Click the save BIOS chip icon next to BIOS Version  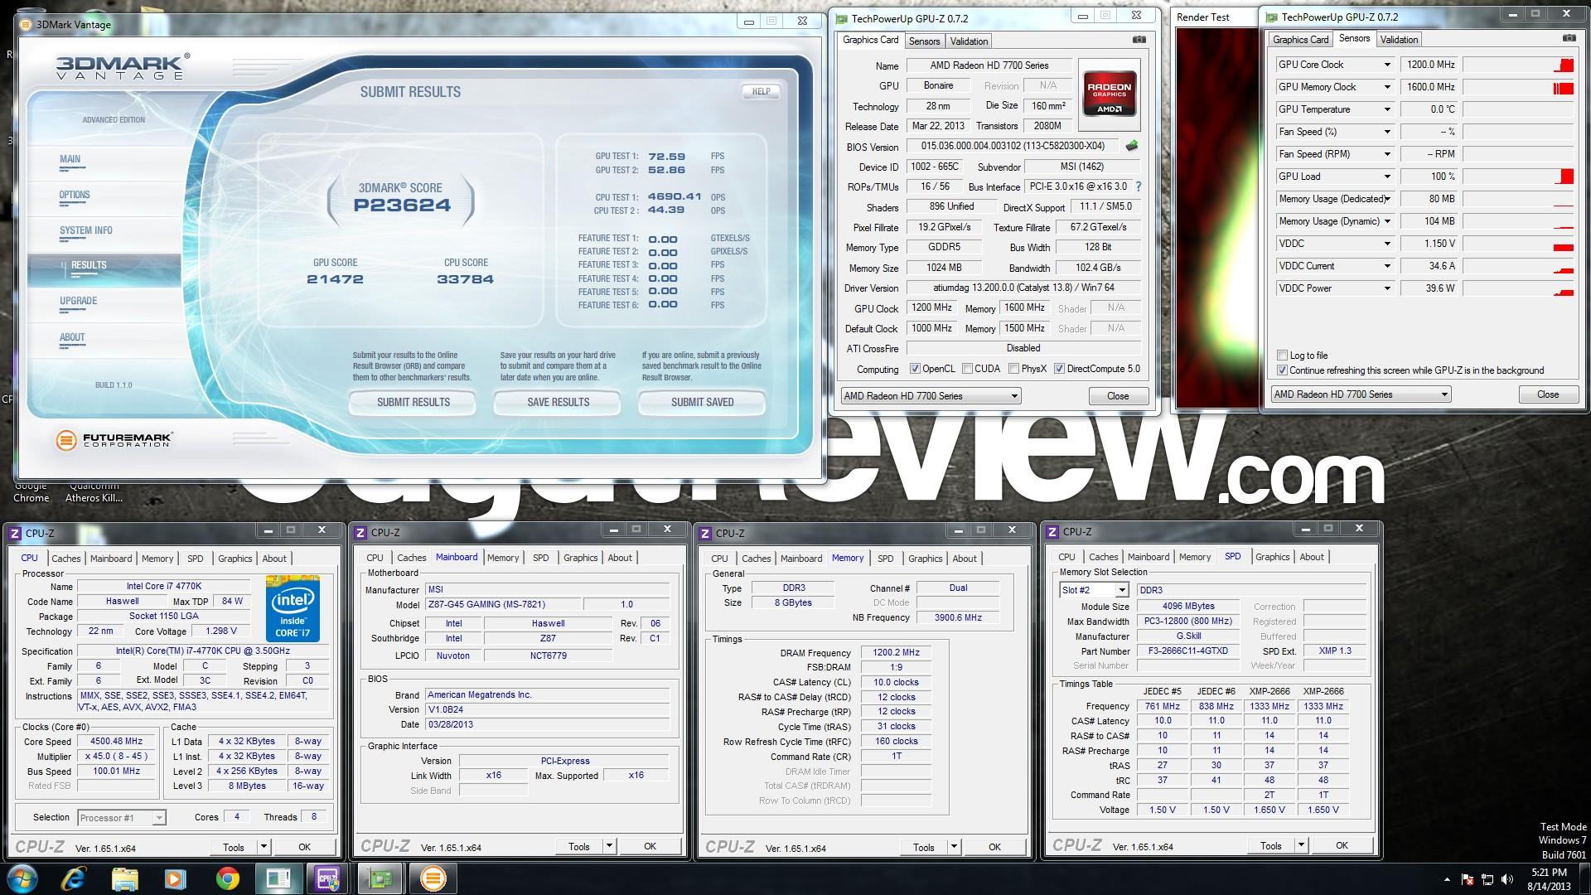tap(1131, 146)
